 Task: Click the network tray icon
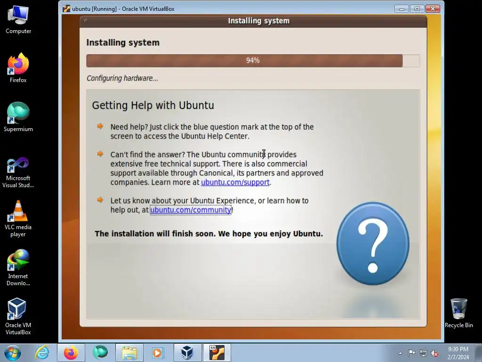(423, 354)
